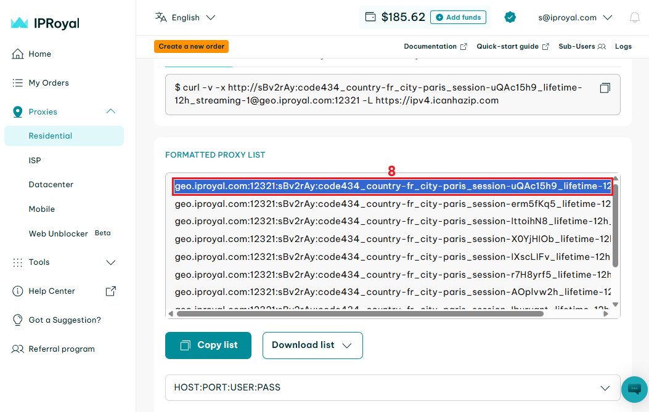This screenshot has width=649, height=412.
Task: Click the wallet balance icon
Action: 370,17
